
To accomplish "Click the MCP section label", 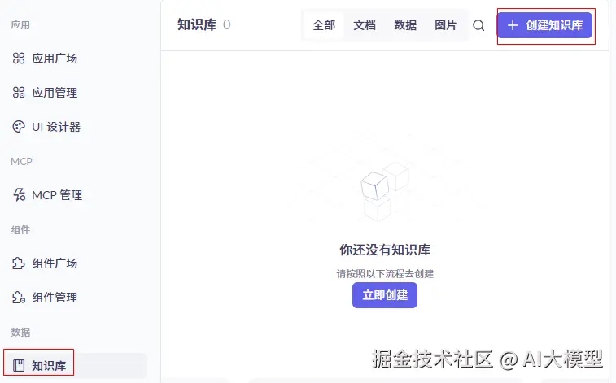I will pos(22,161).
